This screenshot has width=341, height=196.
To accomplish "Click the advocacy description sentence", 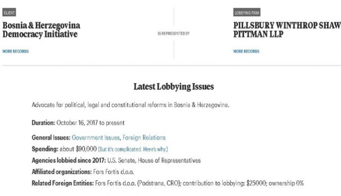I will click(130, 105).
